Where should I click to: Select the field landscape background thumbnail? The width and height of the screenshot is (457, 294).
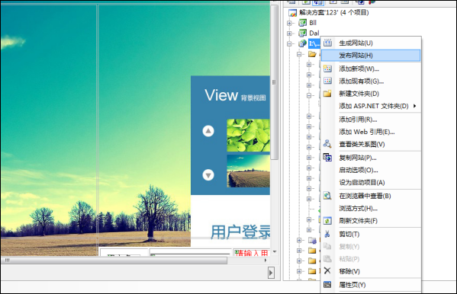248,171
